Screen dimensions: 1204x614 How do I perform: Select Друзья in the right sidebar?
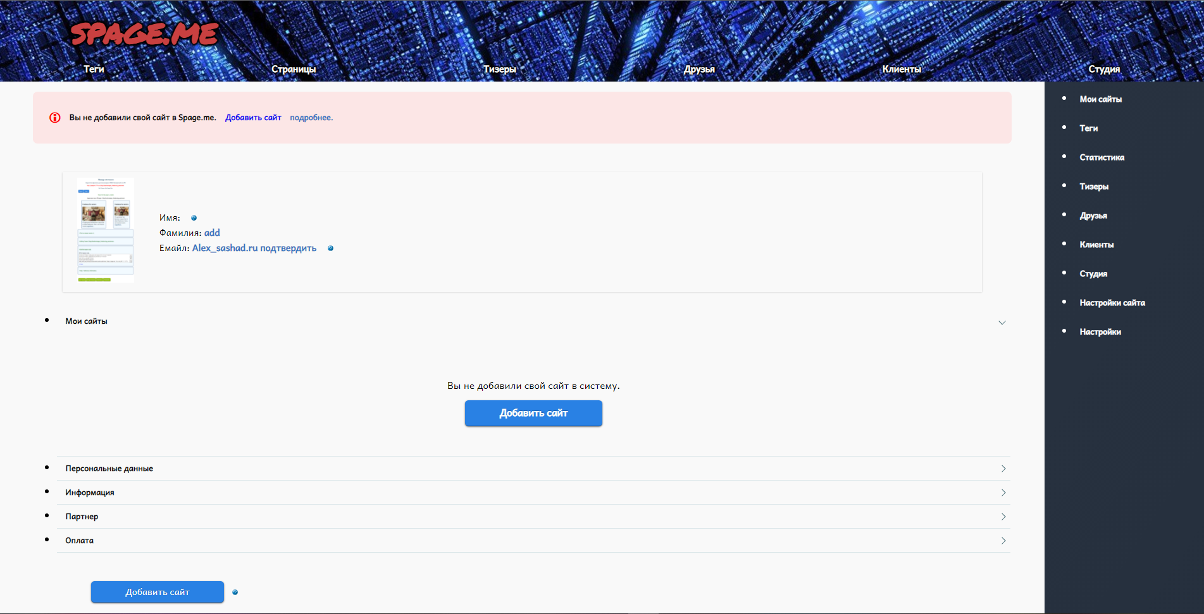(1093, 216)
